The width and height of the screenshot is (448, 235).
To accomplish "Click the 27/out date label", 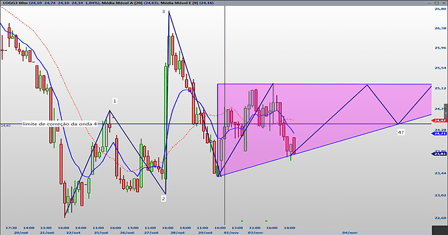I will pyautogui.click(x=151, y=232).
